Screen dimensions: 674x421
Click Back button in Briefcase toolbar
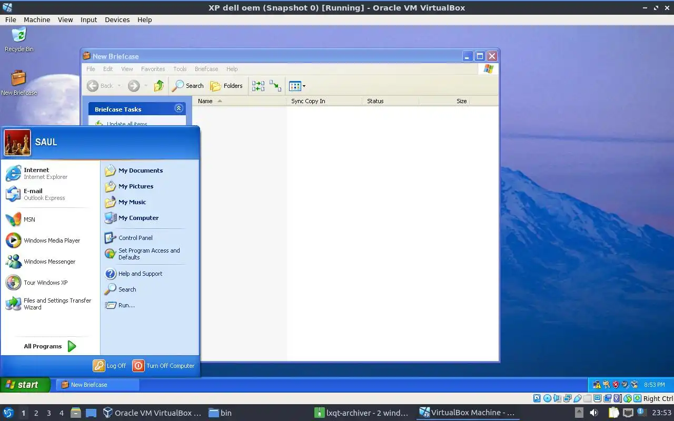coord(101,86)
